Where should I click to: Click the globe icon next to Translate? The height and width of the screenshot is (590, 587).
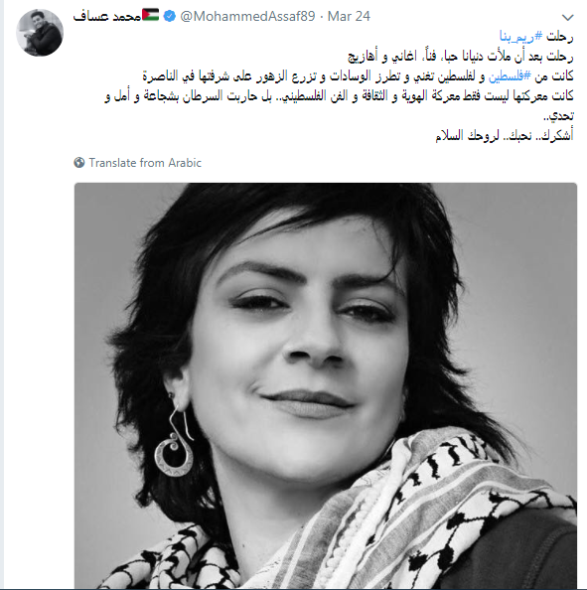click(79, 163)
